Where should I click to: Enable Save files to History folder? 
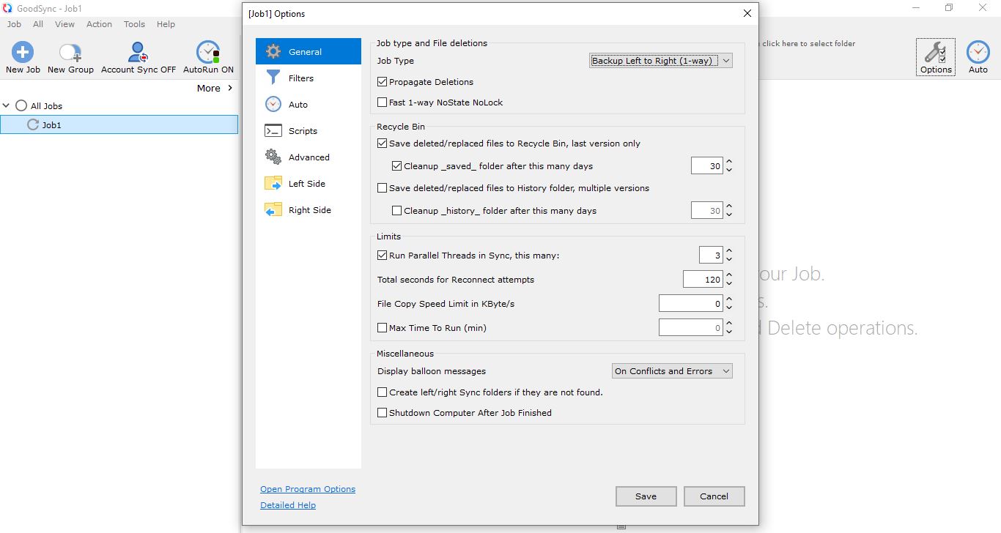click(x=382, y=188)
